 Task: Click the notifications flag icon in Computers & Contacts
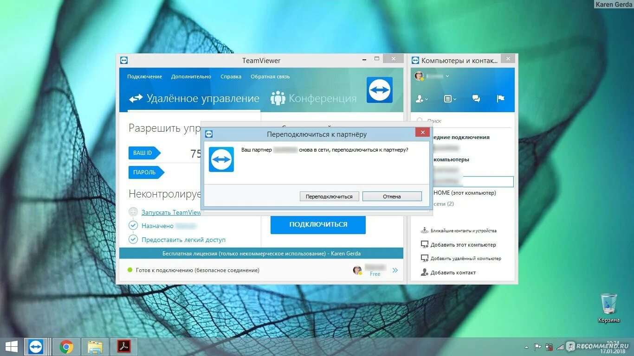501,99
